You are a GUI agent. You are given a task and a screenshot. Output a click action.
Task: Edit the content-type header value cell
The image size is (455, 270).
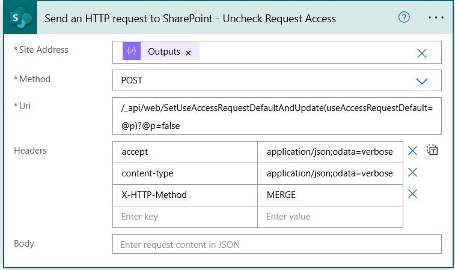[330, 173]
